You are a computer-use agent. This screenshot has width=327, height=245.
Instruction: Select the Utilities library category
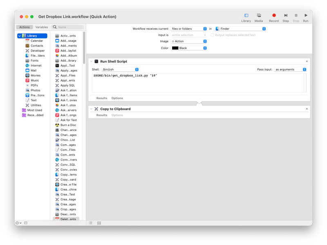pos(36,105)
